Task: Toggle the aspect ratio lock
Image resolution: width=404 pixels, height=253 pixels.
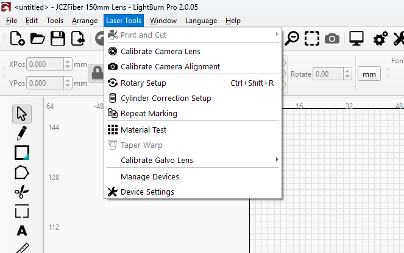Action: (x=96, y=74)
